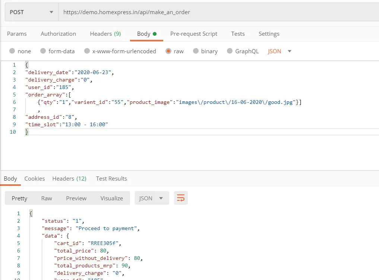Screen dimensions: 379x280
Task: Open the Authorization tab
Action: click(x=58, y=34)
